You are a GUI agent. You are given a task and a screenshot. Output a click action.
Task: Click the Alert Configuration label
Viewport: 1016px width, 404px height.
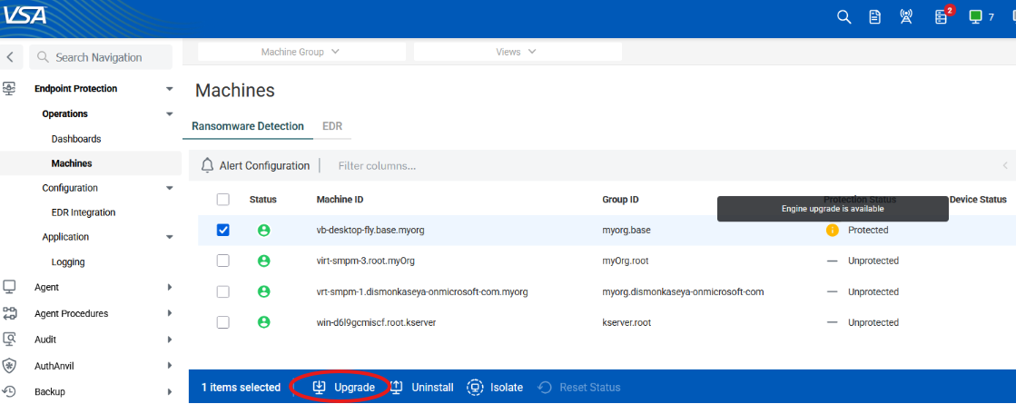click(x=264, y=166)
